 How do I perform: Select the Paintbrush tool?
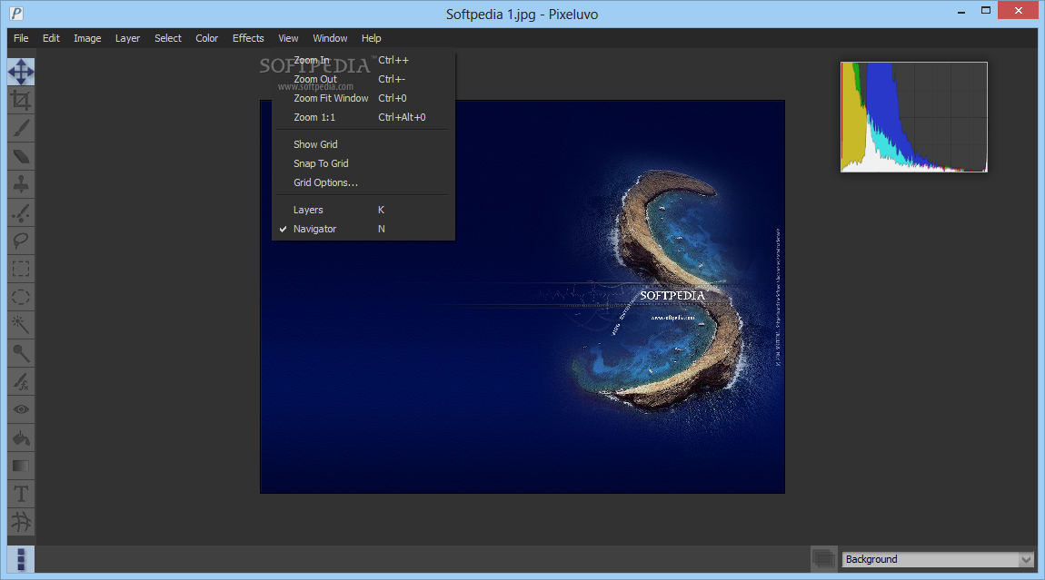click(21, 128)
